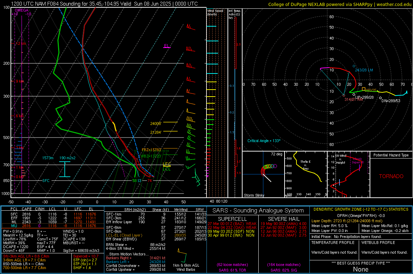Click the '190 m2s2' inflow layer label
This screenshot has height=274, width=413.
(68, 158)
